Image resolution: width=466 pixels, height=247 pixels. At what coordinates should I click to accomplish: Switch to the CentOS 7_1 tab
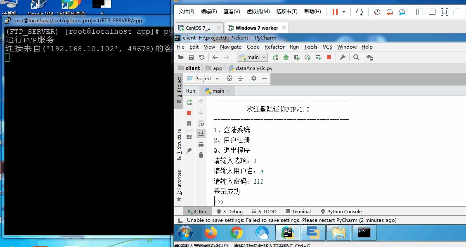198,28
